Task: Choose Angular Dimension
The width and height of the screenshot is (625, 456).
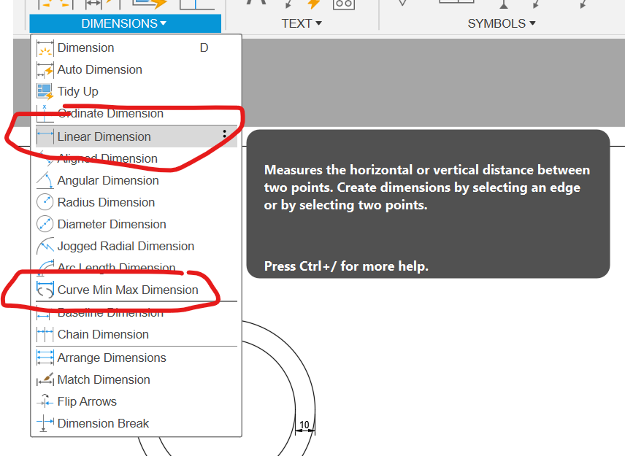Action: 137,180
